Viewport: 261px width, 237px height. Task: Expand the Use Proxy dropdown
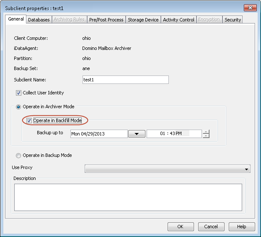(246, 169)
